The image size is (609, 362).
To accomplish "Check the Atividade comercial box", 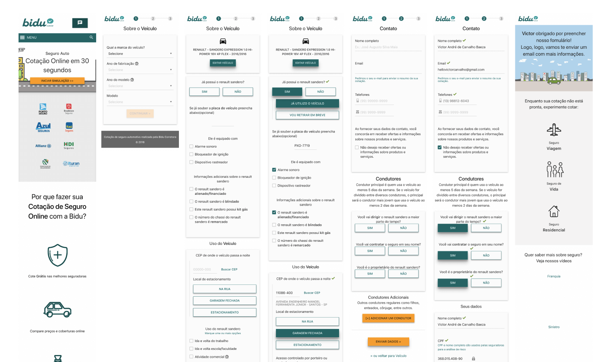I will pyautogui.click(x=191, y=357).
